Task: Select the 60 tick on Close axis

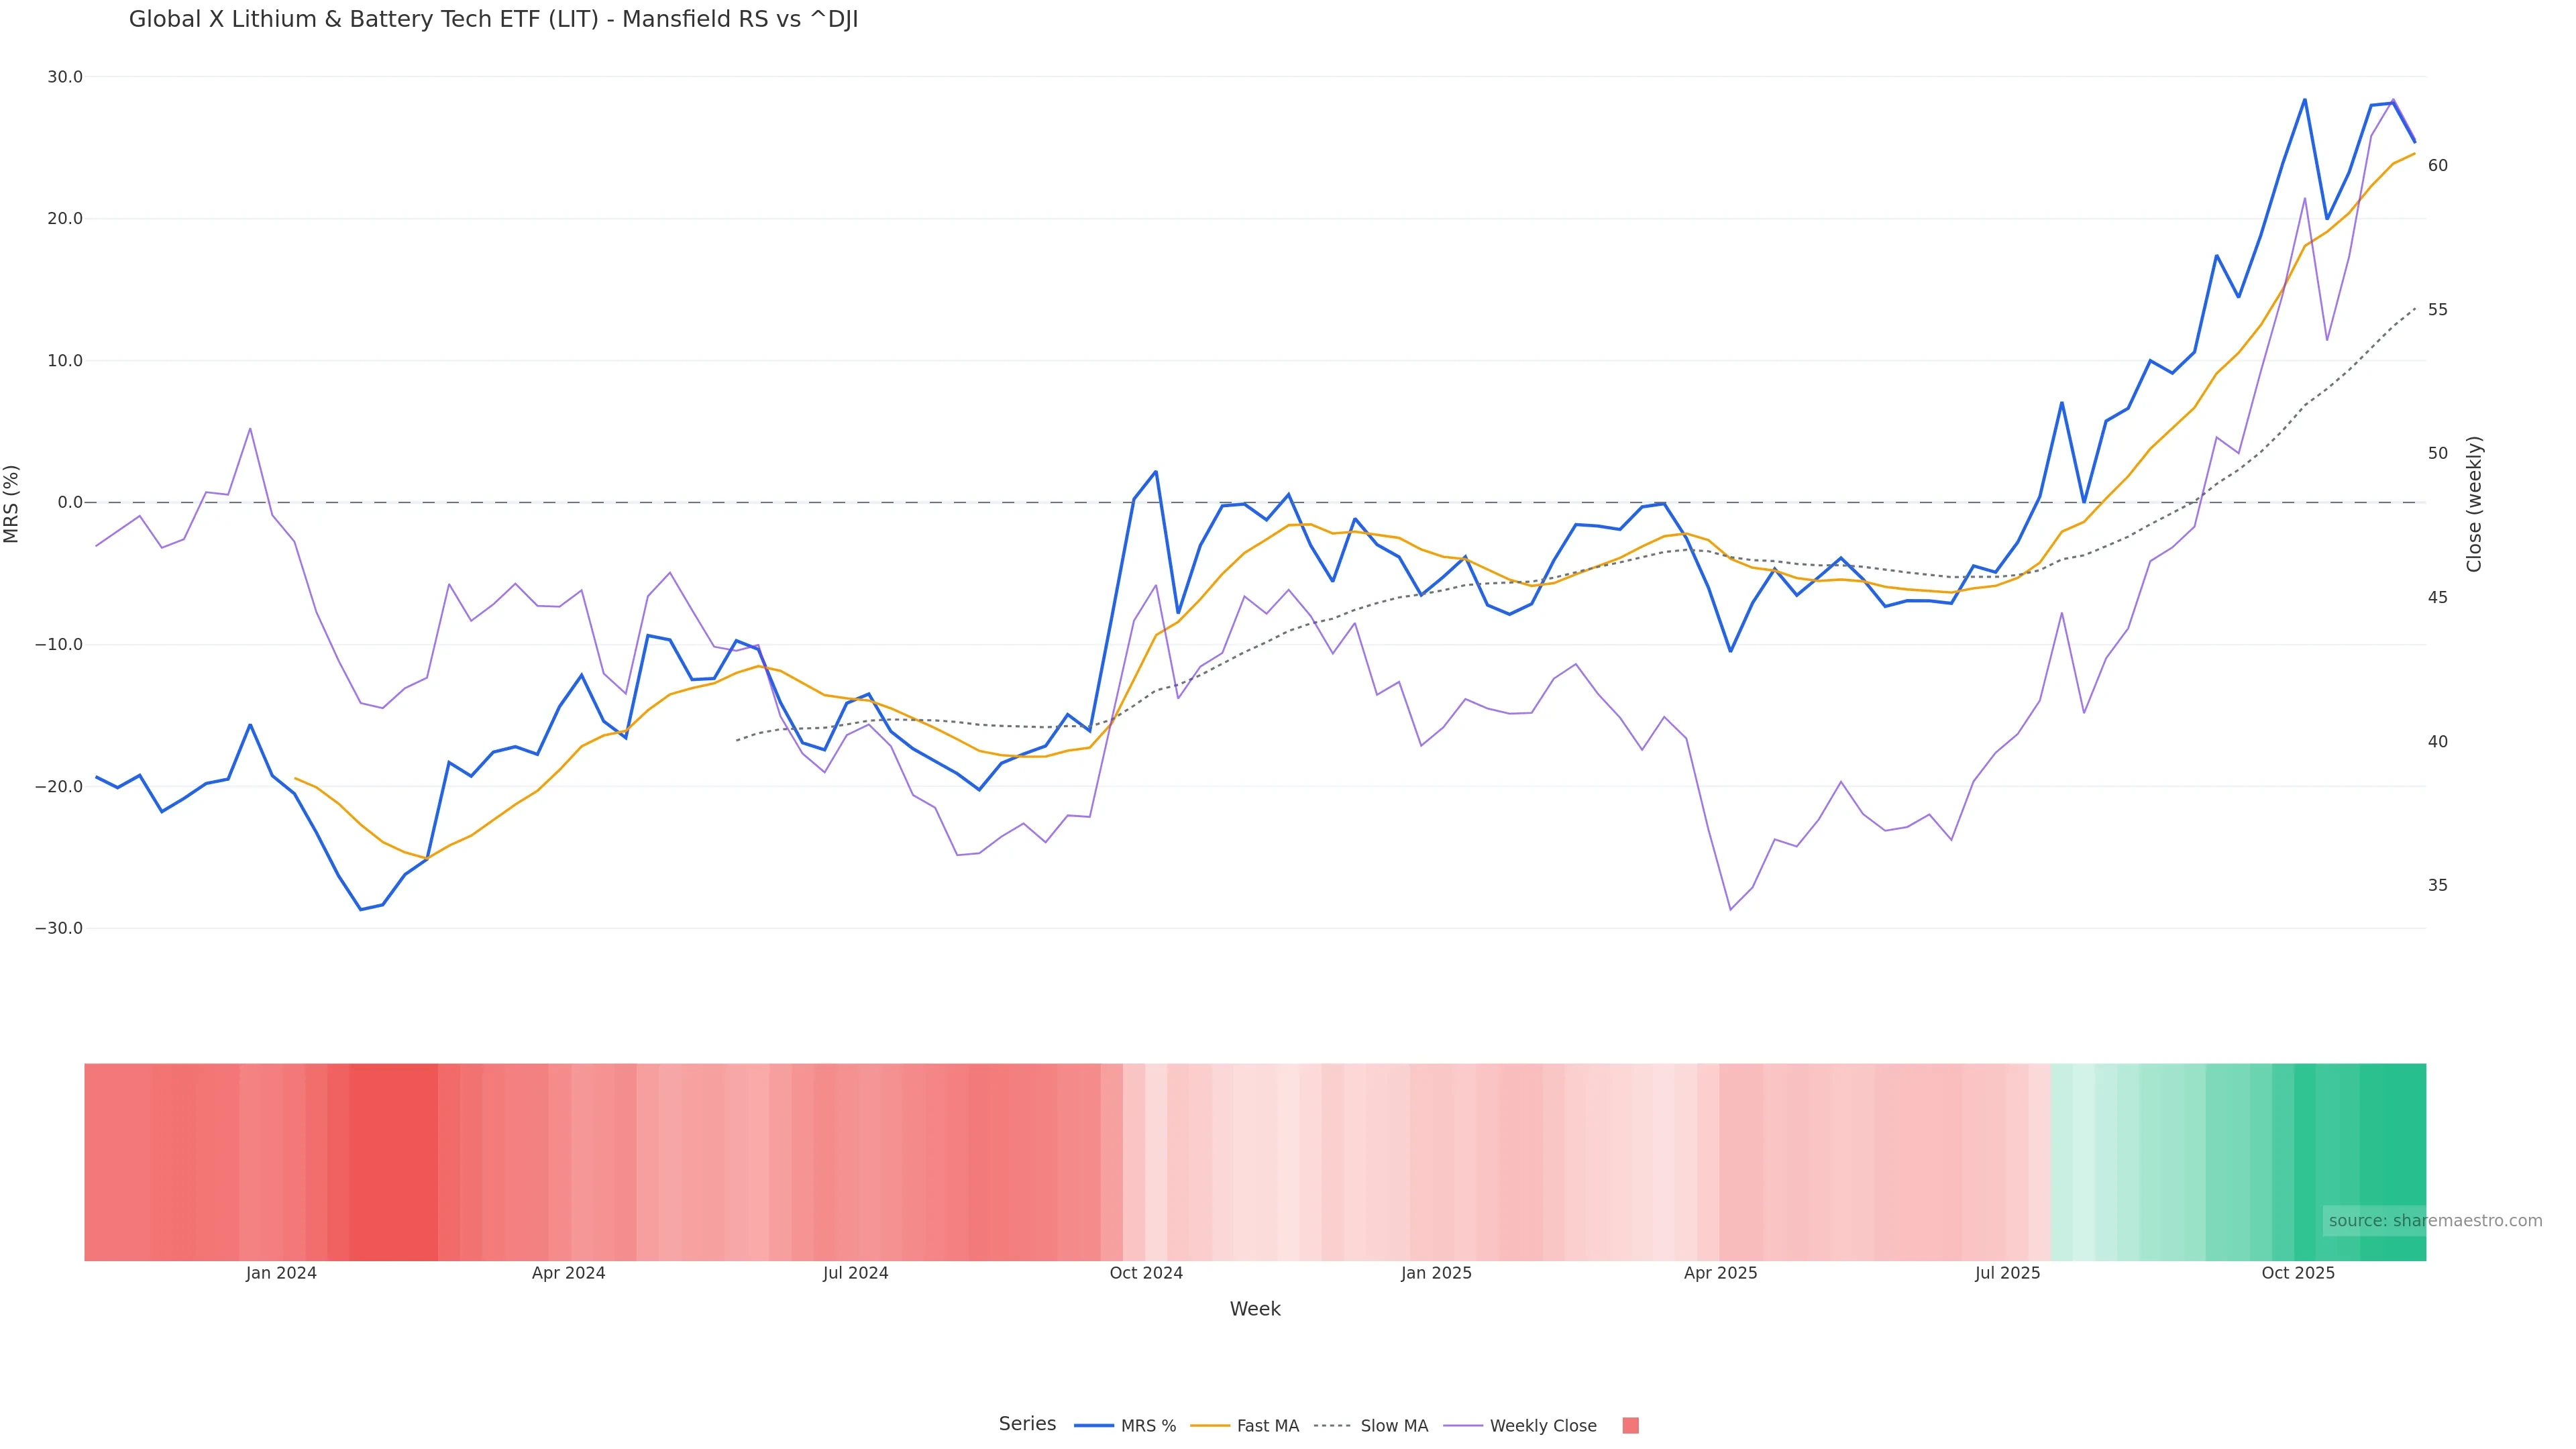Action: [x=2438, y=166]
